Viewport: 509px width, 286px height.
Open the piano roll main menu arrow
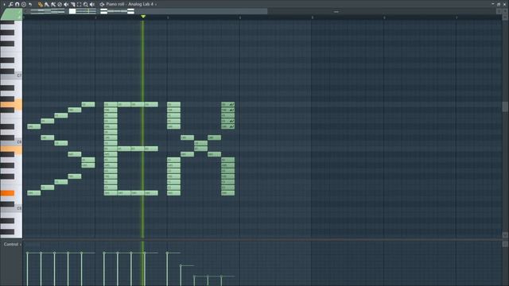coord(4,4)
